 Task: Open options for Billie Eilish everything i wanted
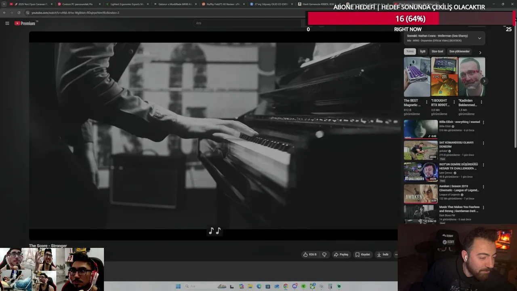(x=483, y=122)
